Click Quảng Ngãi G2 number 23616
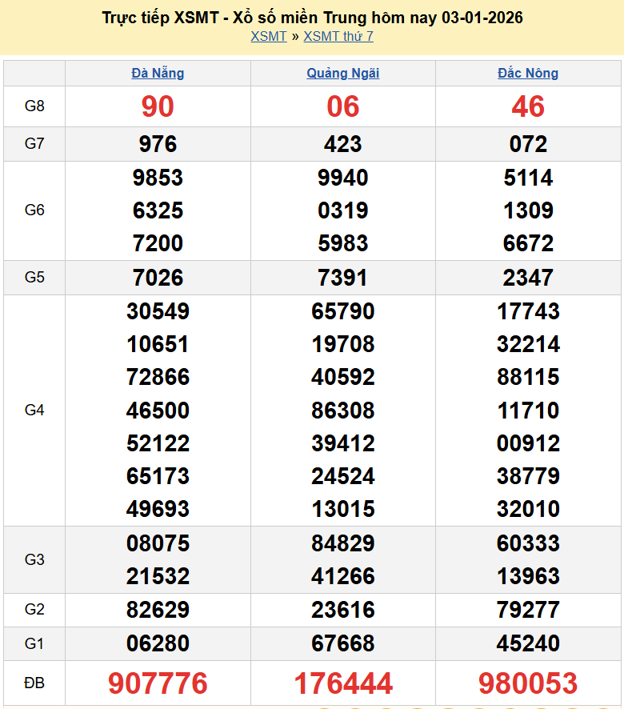Screen dimensions: 624x709 click(x=343, y=610)
